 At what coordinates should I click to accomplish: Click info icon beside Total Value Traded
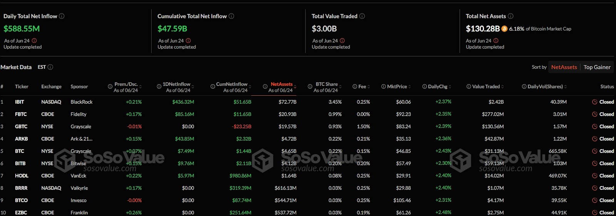[362, 16]
